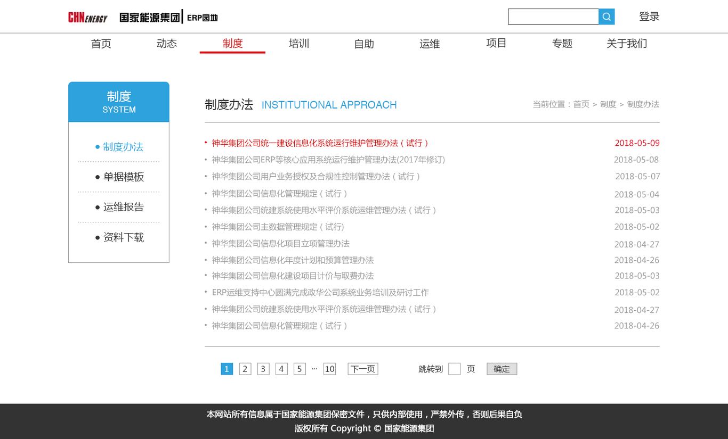Click the breadcrumb's last item 制度办法
Viewport: 728px width, 439px height.
pyautogui.click(x=643, y=104)
